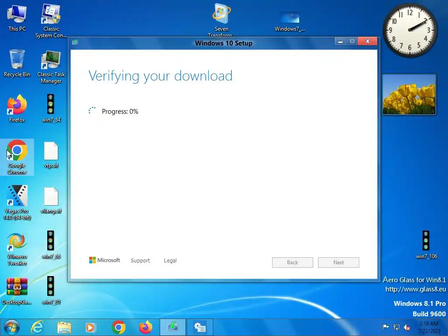Select the win7_81 desktop icon
The height and width of the screenshot is (336, 448).
(51, 290)
